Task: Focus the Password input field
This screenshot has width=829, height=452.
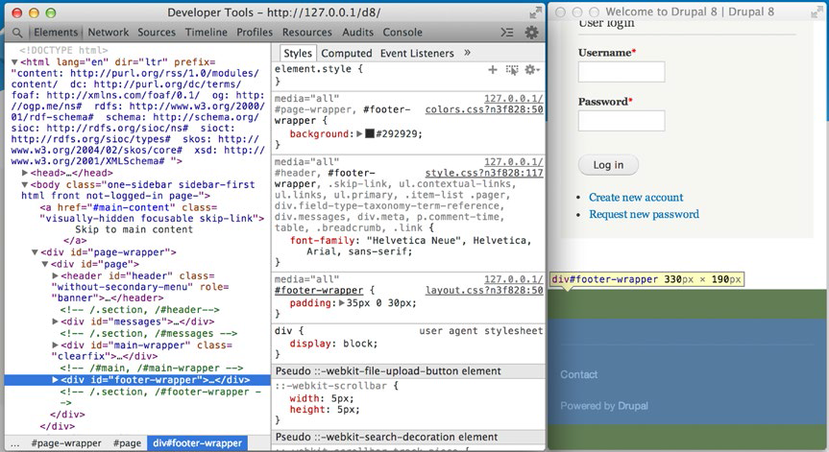Action: pos(622,121)
